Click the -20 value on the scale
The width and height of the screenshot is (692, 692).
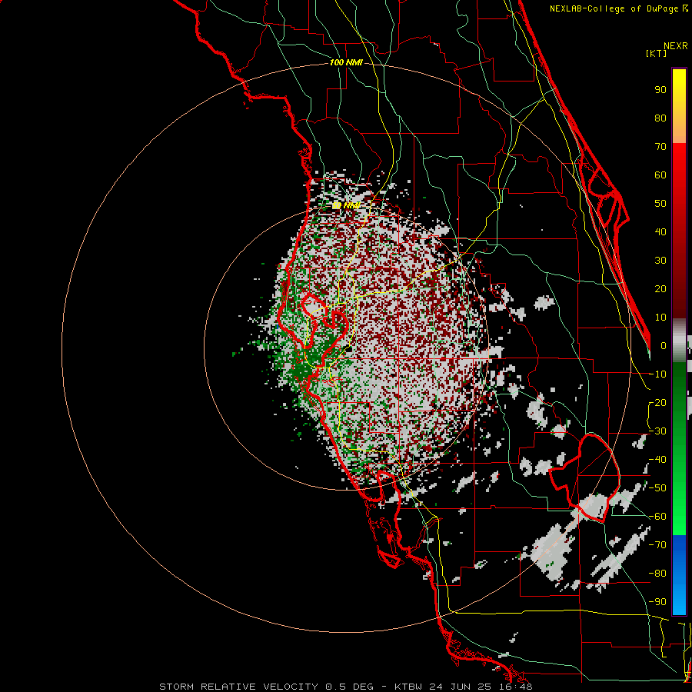click(657, 402)
